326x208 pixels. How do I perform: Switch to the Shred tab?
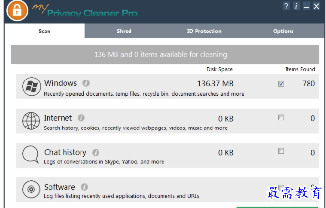click(x=124, y=31)
